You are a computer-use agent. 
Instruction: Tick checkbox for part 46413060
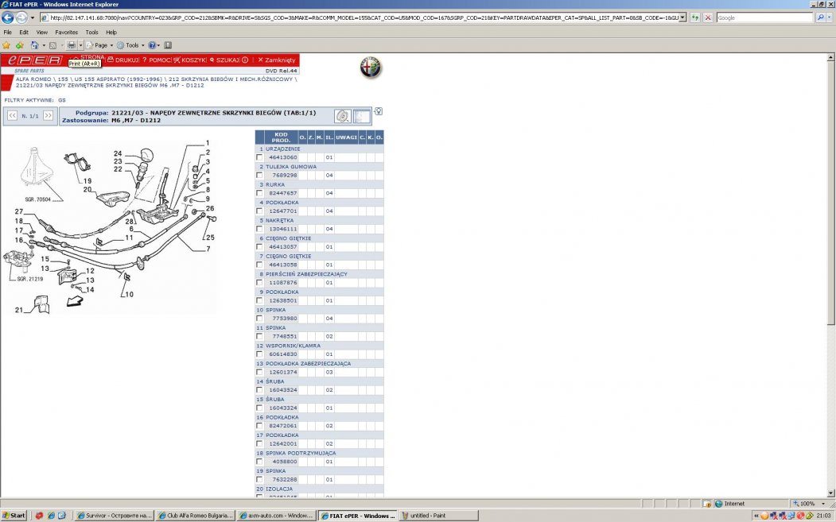[x=259, y=158]
